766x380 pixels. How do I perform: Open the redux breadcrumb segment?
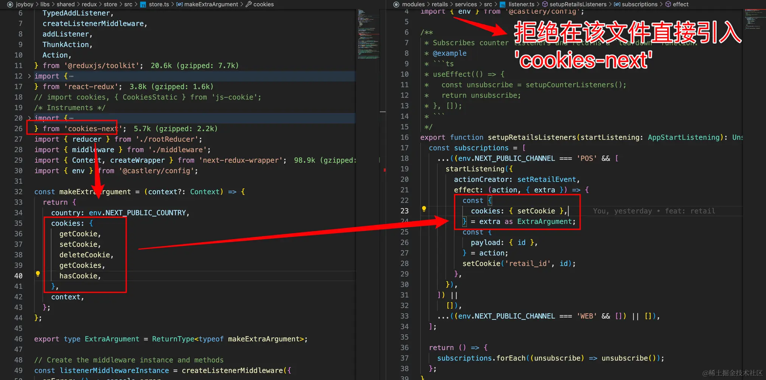(89, 5)
